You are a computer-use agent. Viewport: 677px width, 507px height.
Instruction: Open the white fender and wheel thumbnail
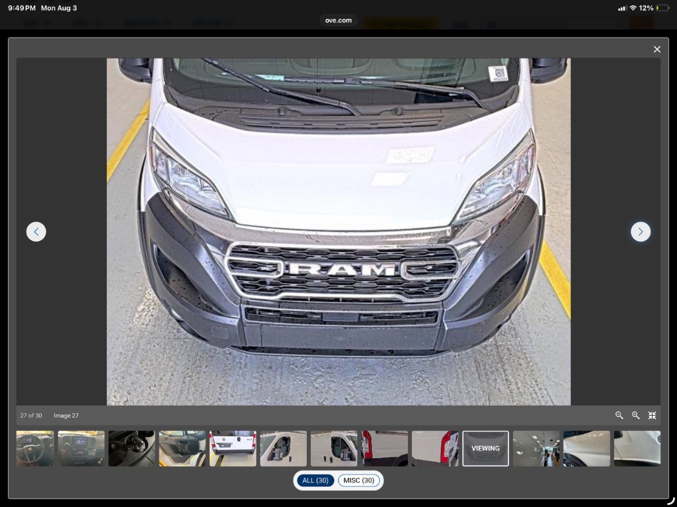pyautogui.click(x=586, y=448)
